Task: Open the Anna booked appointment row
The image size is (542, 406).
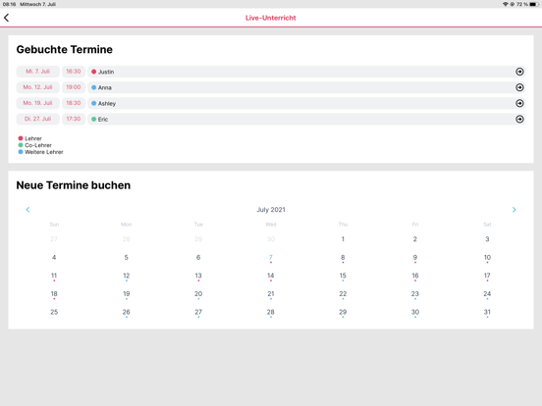Action: click(x=306, y=87)
